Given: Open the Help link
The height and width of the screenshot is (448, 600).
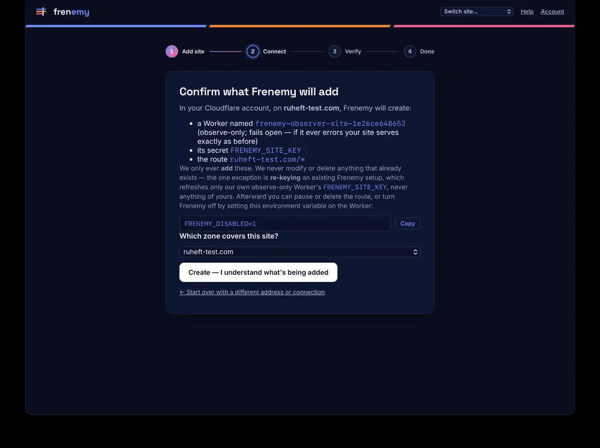Looking at the screenshot, I should tap(527, 11).
